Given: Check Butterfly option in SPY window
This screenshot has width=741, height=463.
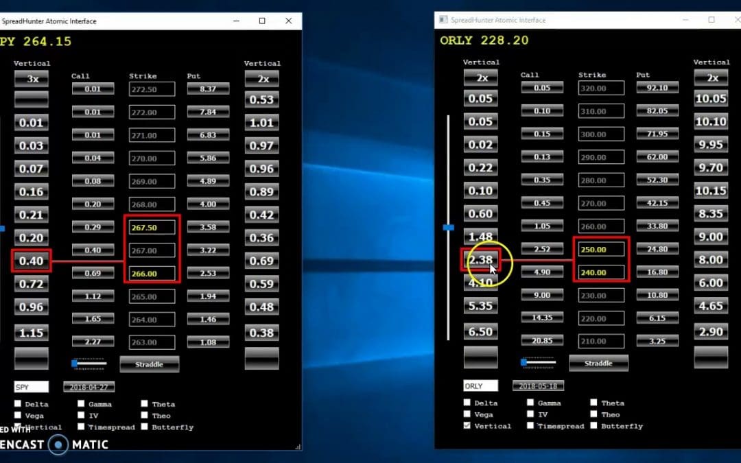Looking at the screenshot, I should (x=144, y=427).
